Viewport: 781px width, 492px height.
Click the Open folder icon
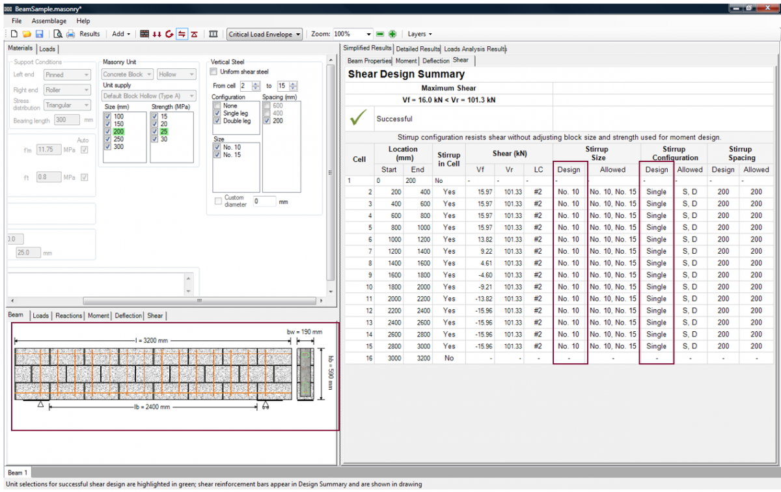[x=27, y=34]
